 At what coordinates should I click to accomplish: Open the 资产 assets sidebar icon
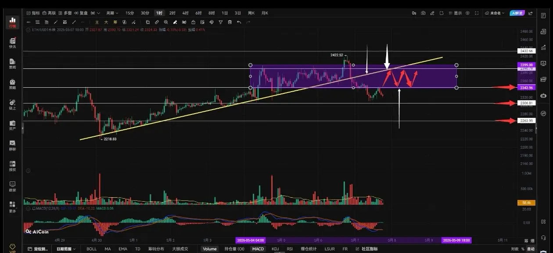(x=12, y=125)
